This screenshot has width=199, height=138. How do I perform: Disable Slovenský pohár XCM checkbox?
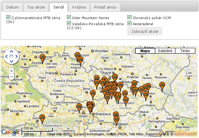click(130, 18)
